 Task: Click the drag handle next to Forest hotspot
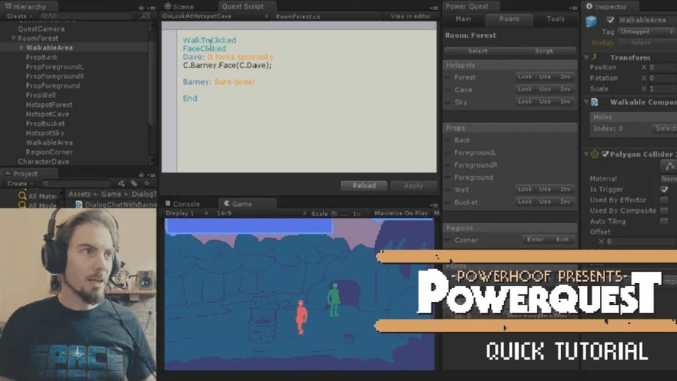pyautogui.click(x=447, y=77)
